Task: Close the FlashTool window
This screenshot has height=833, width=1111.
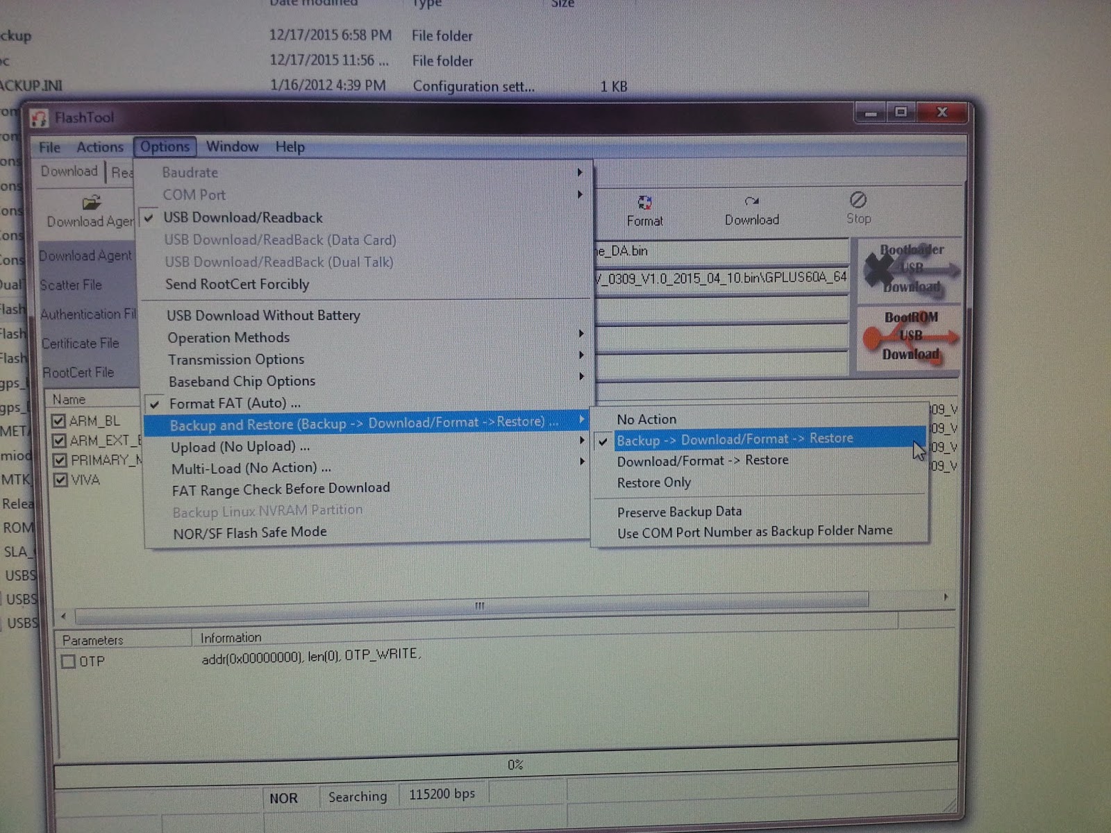Action: 942,112
